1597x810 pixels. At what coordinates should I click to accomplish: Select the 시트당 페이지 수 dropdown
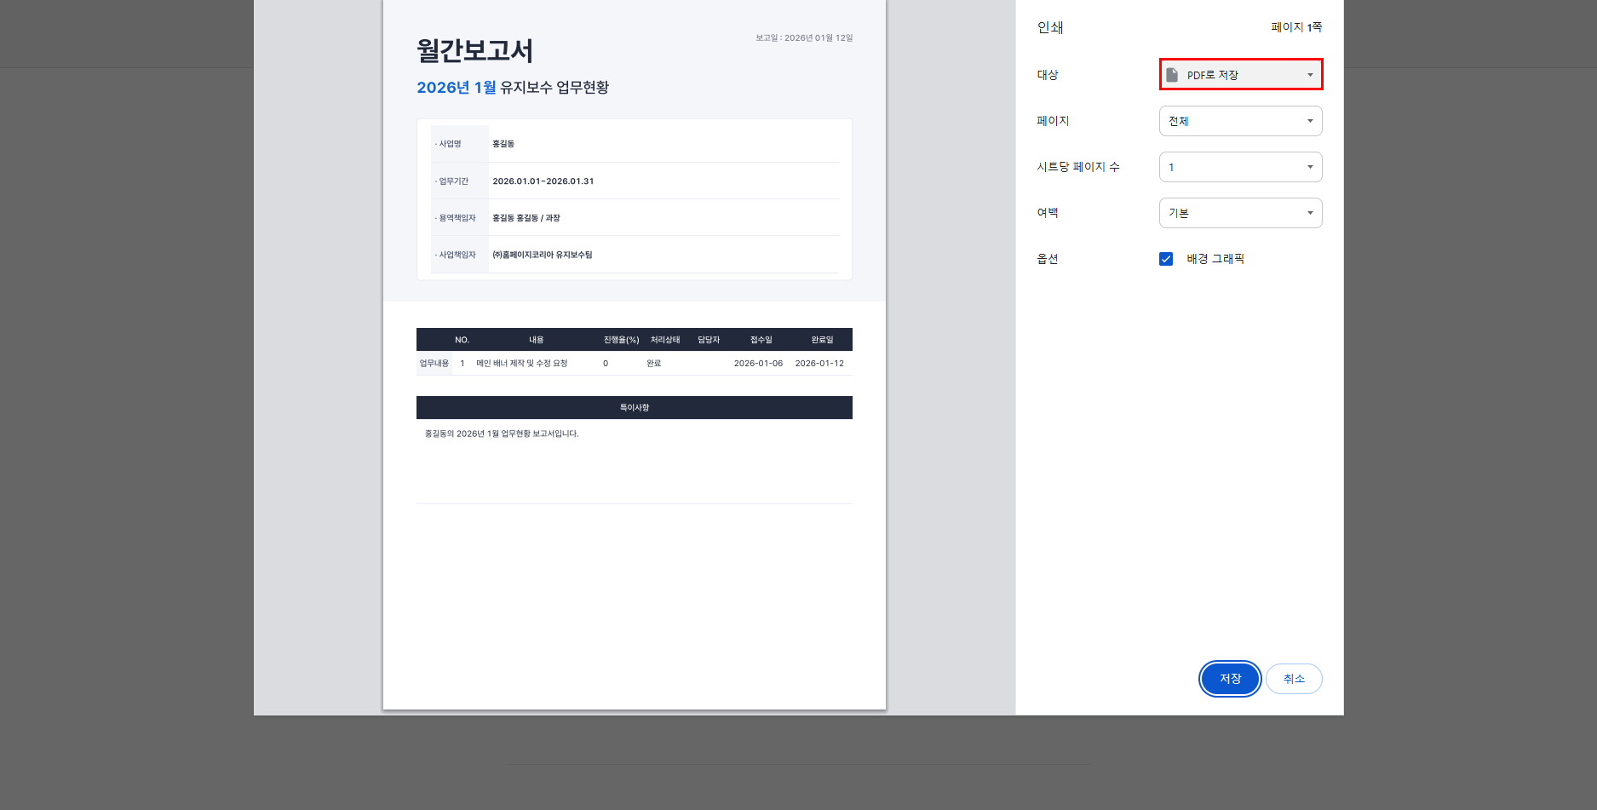[x=1240, y=167]
